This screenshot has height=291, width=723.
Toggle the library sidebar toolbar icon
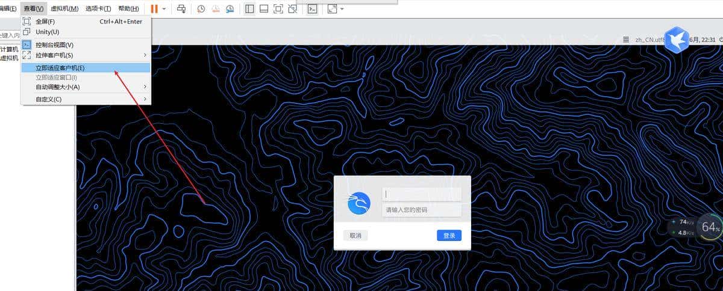[x=250, y=9]
